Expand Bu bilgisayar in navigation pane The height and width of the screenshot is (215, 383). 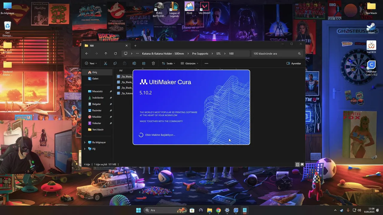click(x=85, y=142)
